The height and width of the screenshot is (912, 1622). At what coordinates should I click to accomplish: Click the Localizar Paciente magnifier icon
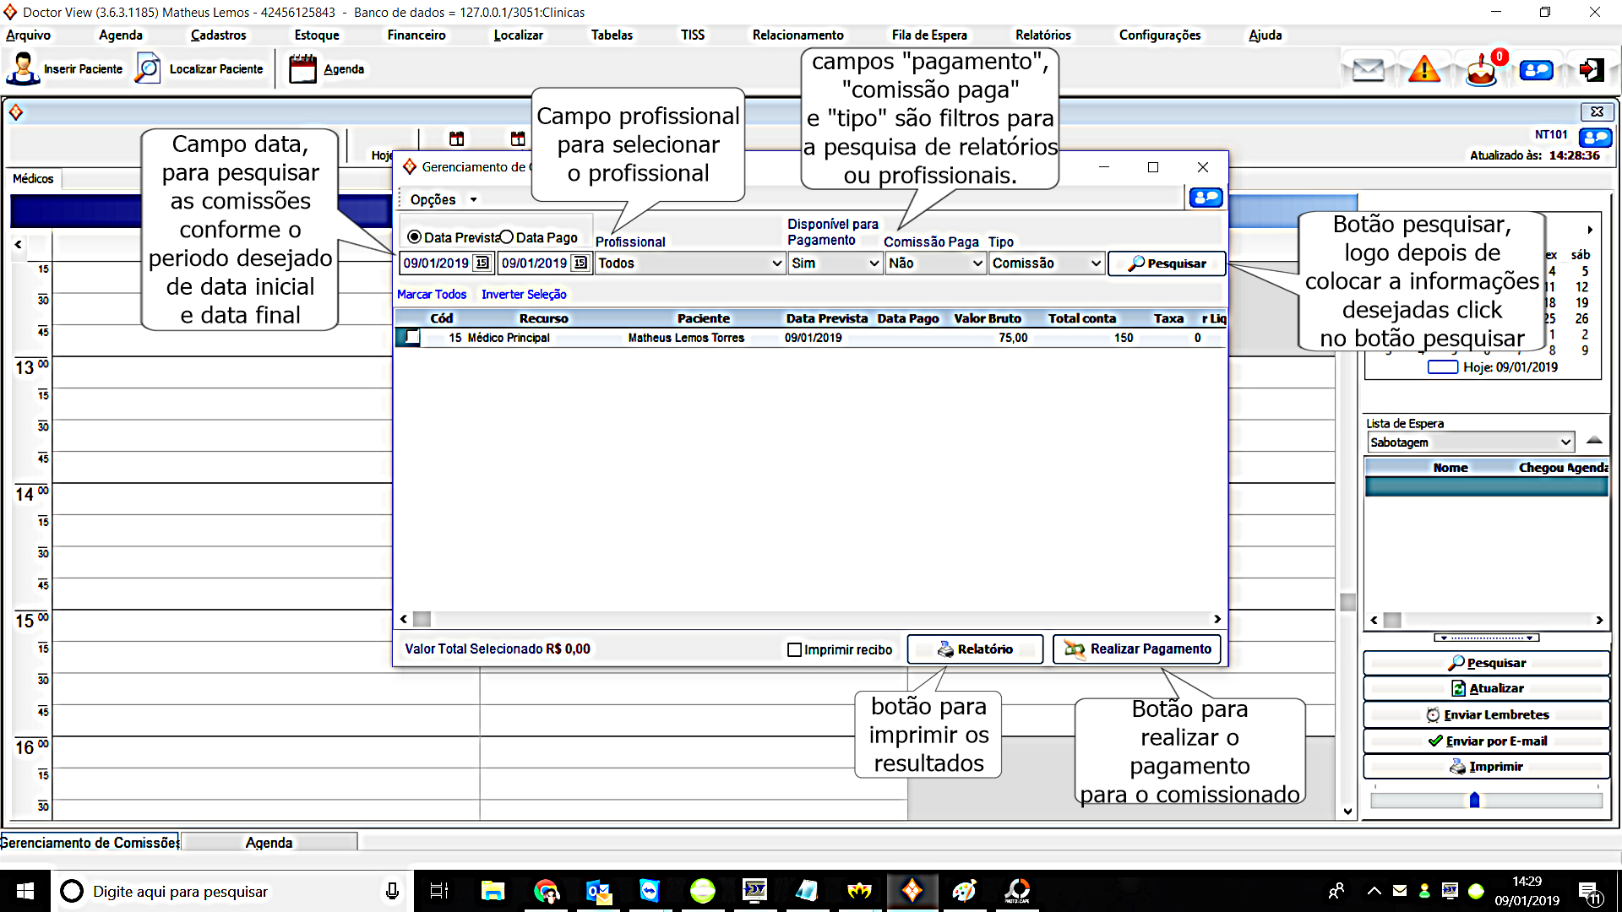click(148, 68)
